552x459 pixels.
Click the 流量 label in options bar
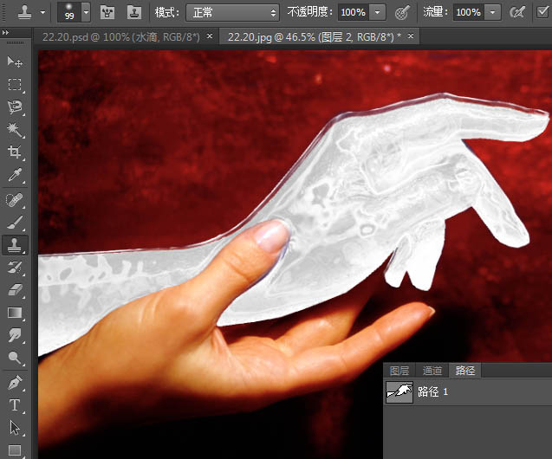[436, 12]
